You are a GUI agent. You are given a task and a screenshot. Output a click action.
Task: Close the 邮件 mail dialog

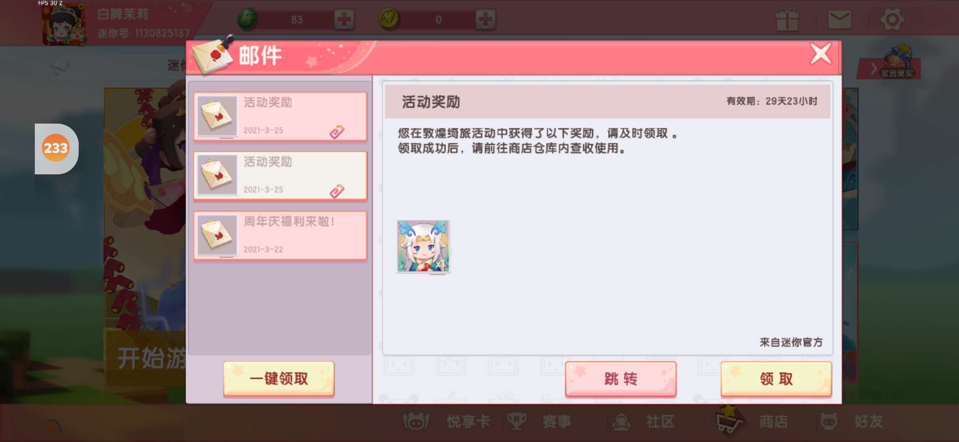821,54
